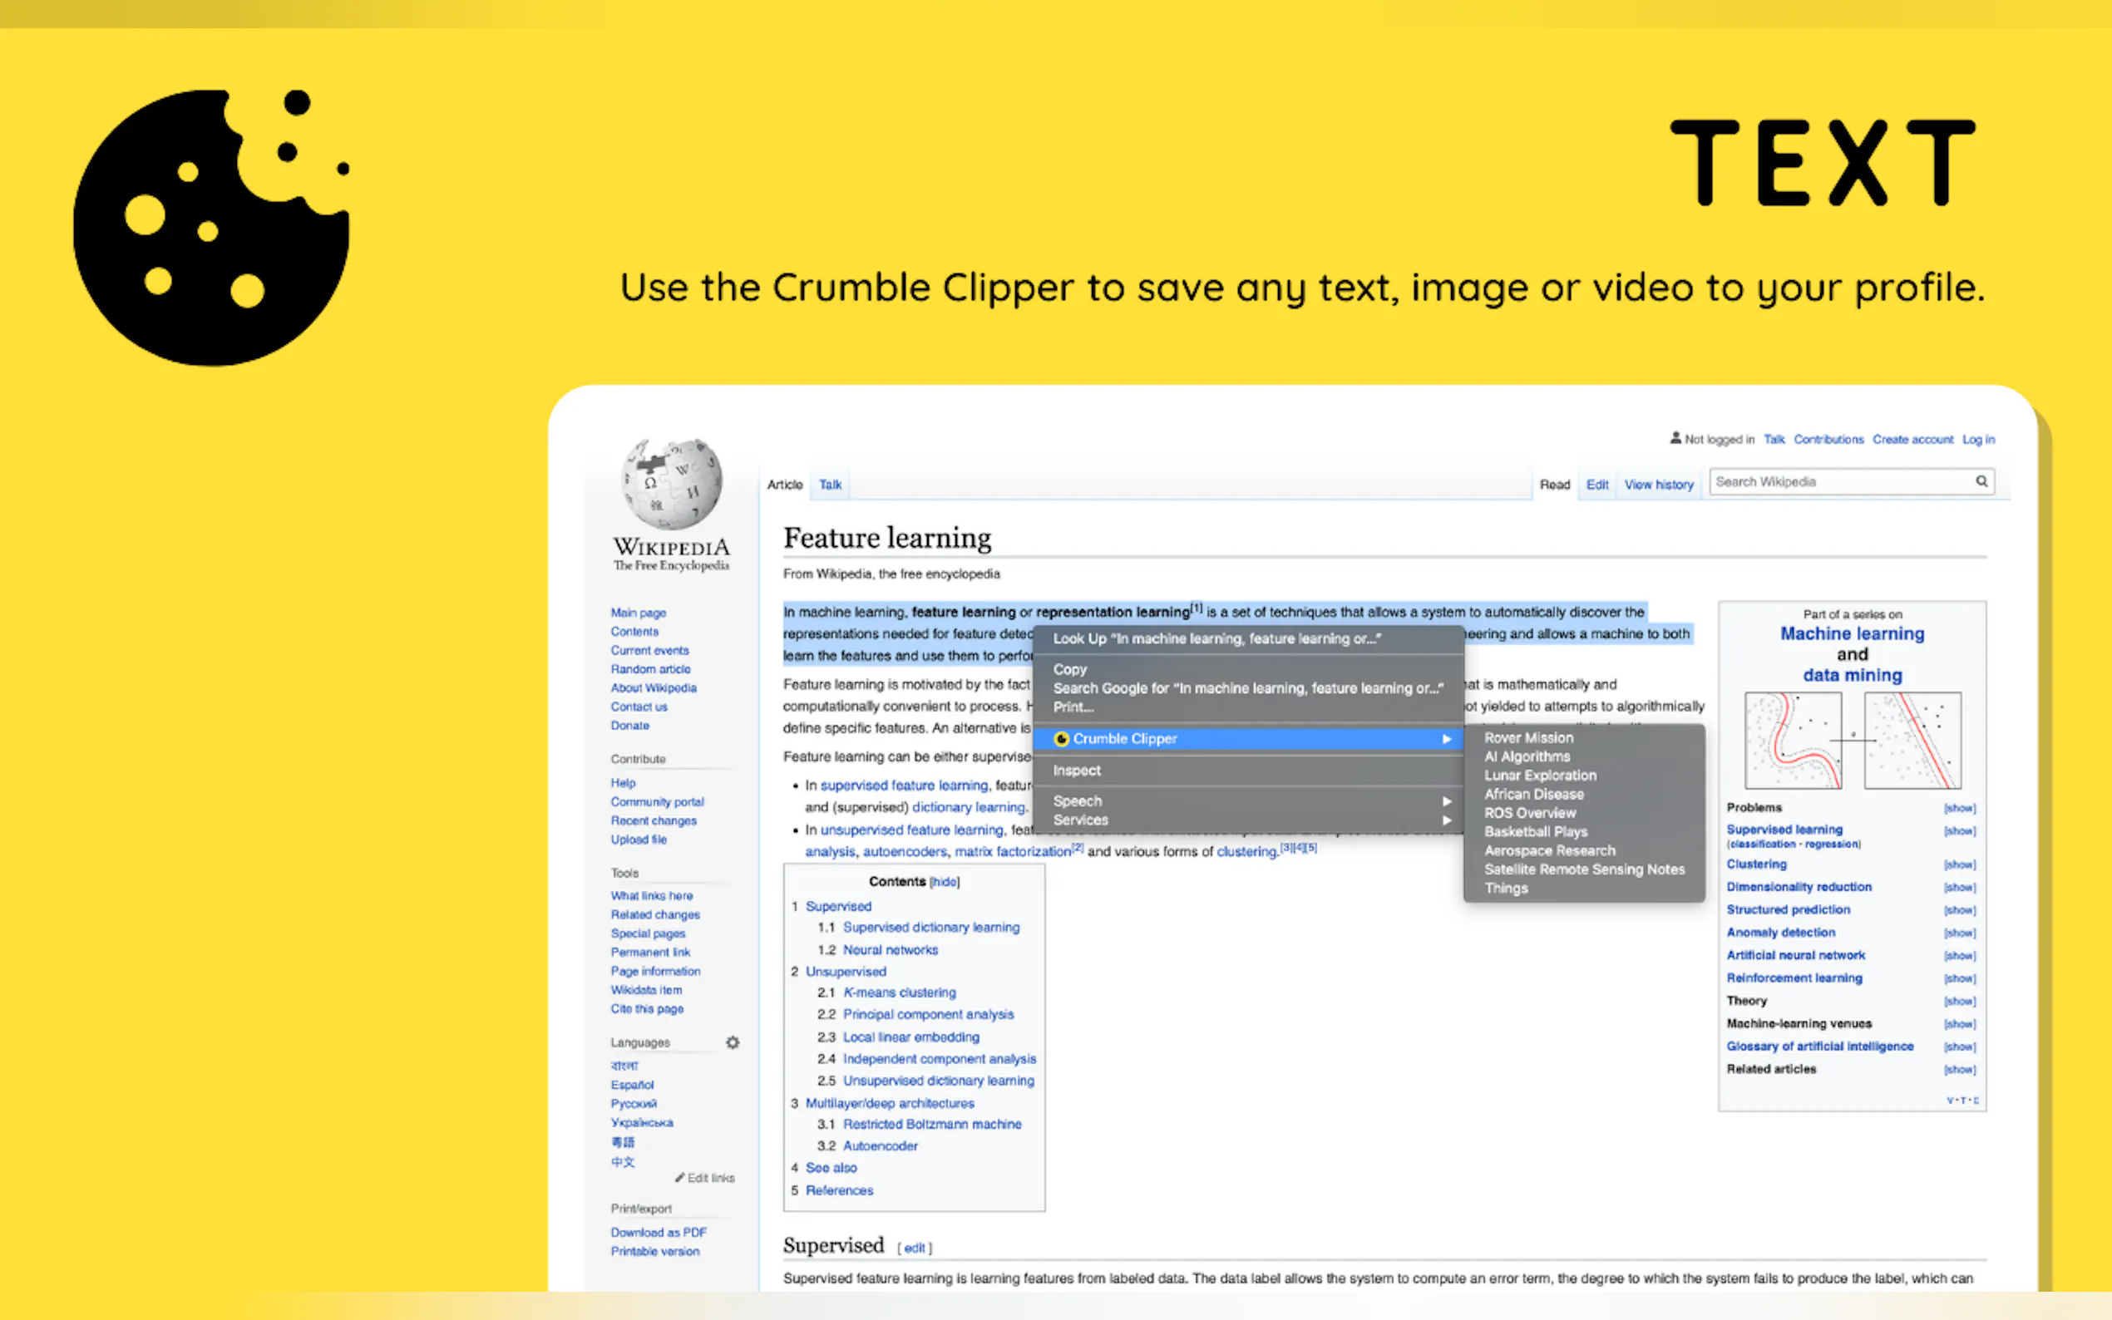The image size is (2112, 1320).
Task: Show the Clustering section
Action: (1959, 865)
